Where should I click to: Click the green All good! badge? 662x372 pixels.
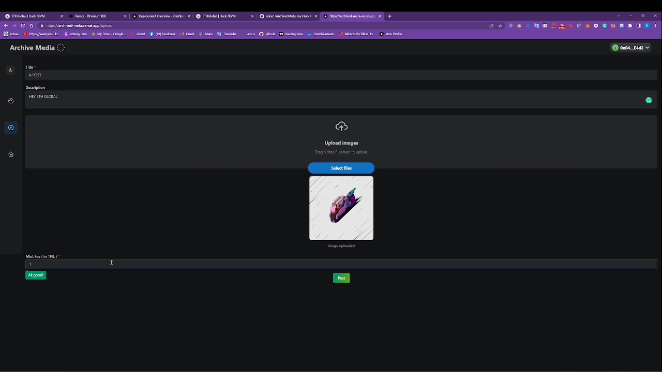[x=36, y=275]
